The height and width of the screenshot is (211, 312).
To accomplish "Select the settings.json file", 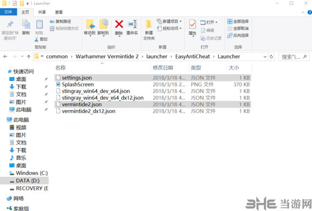I will (x=152, y=78).
